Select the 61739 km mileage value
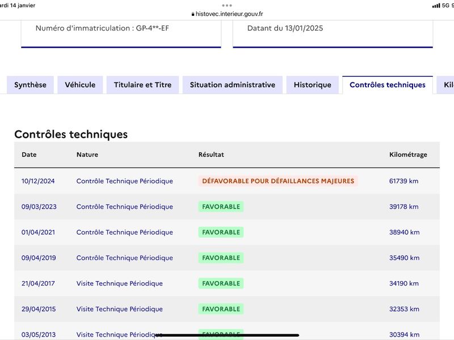The height and width of the screenshot is (340, 454). click(x=403, y=181)
